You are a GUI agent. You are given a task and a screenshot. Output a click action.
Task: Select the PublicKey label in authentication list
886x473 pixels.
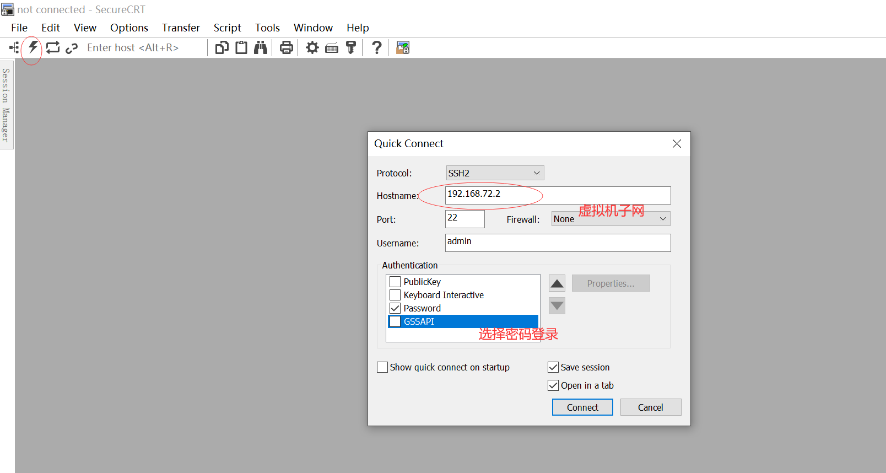(x=422, y=282)
